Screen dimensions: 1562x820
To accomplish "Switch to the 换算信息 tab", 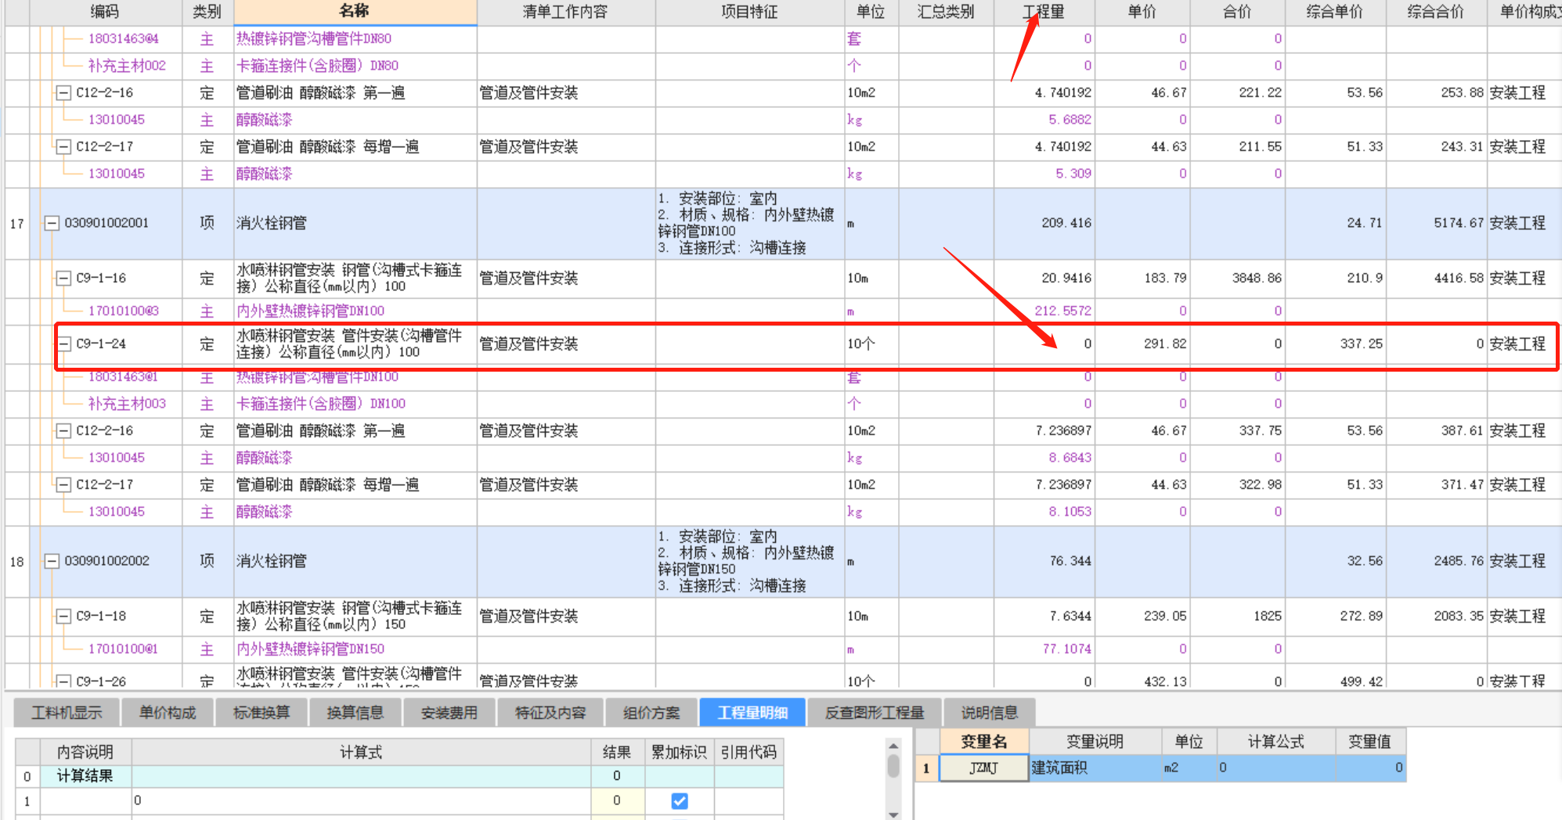I will pos(355,713).
